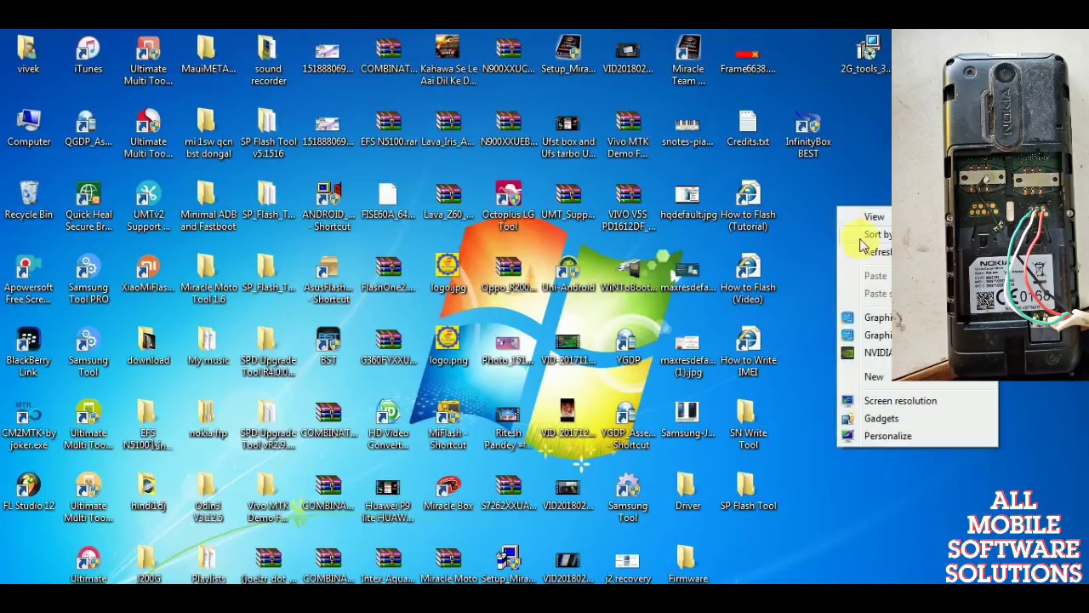Image resolution: width=1089 pixels, height=613 pixels.
Task: Open hqdefault.jpg image file
Action: coord(688,200)
